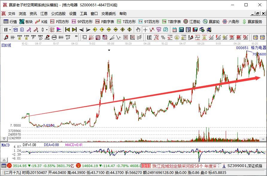267x176 pixels.
Task: Open the 公式选股 menu
Action: (58, 13)
